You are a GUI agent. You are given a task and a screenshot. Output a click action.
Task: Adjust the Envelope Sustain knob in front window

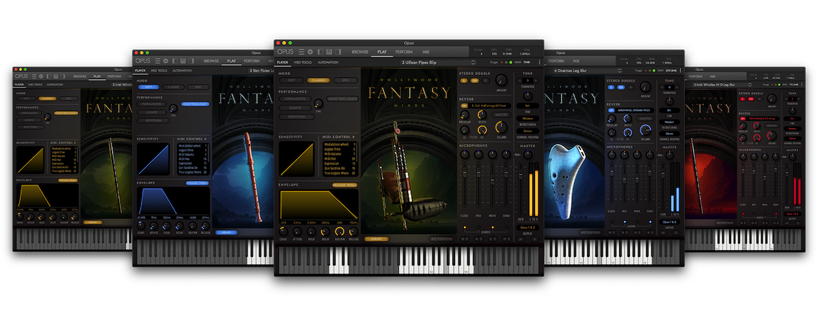pos(340,231)
